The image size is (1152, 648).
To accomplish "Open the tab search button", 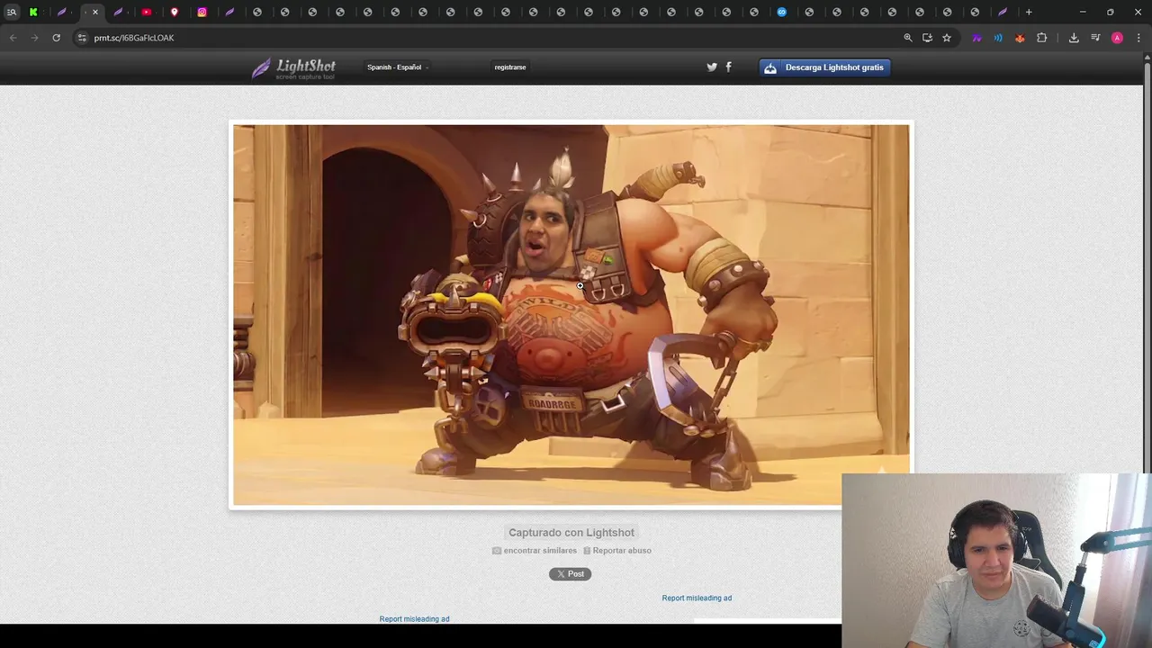I will (x=12, y=12).
